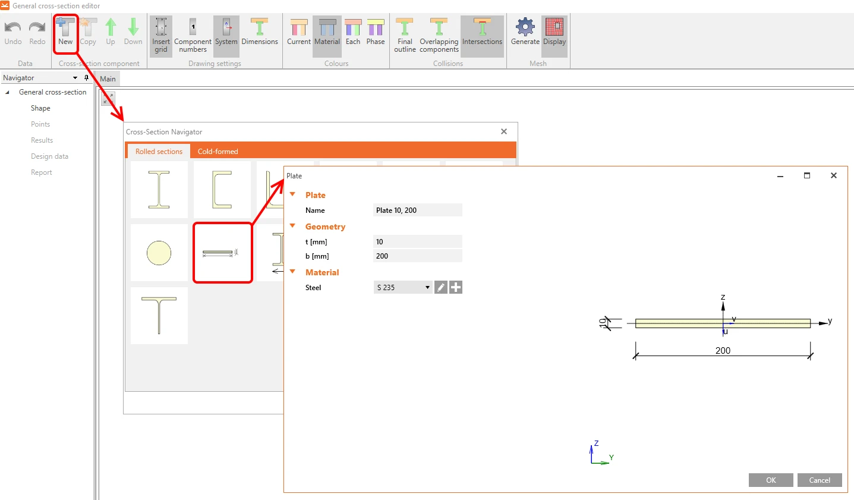Viewport: 854px width, 500px height.
Task: Open the Navigator panel dropdown arrow
Action: click(x=75, y=78)
